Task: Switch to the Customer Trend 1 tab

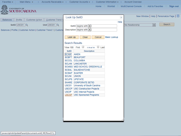Action: pyautogui.click(x=54, y=20)
